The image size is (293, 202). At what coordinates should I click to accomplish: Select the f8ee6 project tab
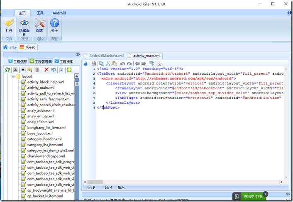pyautogui.click(x=28, y=47)
